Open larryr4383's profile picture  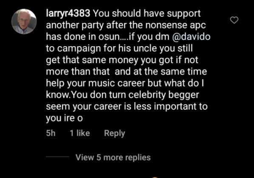24,22
